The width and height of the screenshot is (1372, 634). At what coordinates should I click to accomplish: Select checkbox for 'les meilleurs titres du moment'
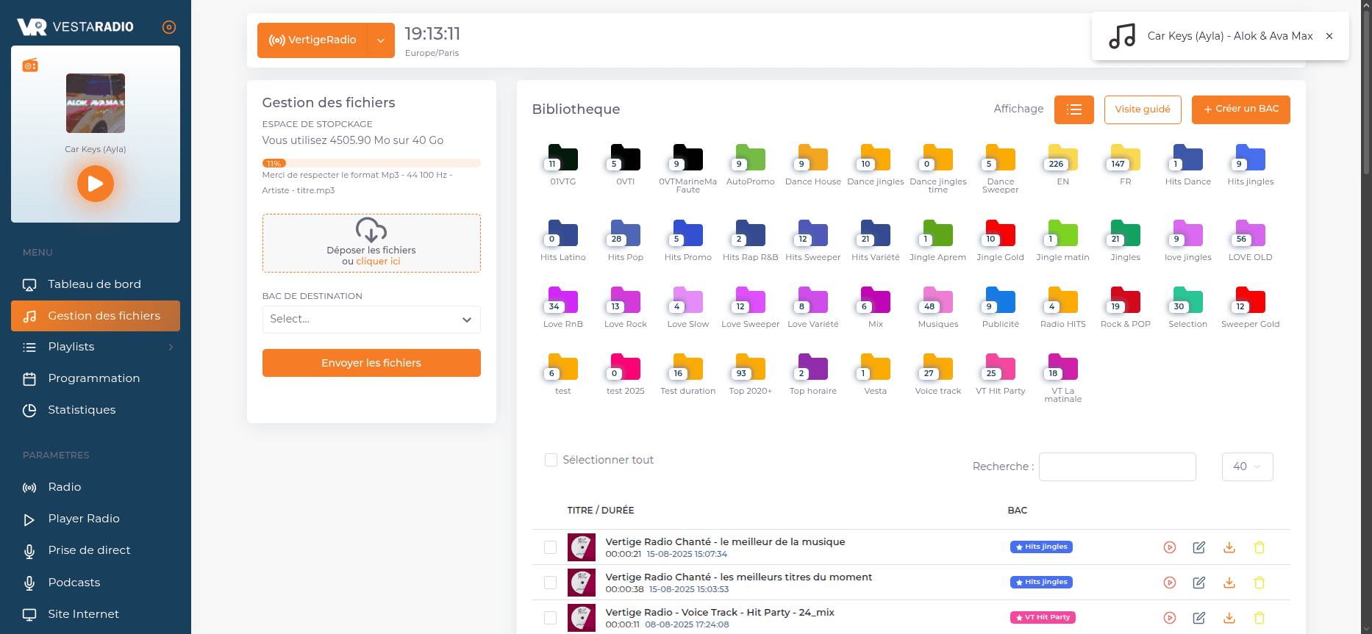coord(550,583)
